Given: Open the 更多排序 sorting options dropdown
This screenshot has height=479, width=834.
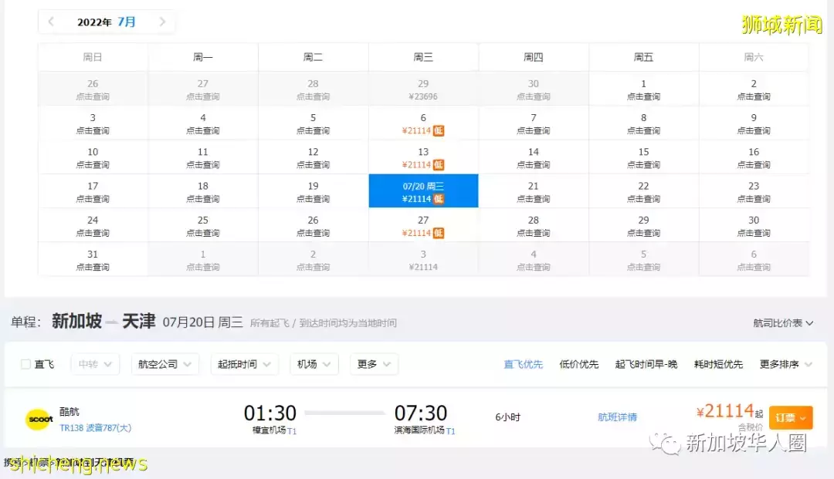Looking at the screenshot, I should click(x=785, y=364).
